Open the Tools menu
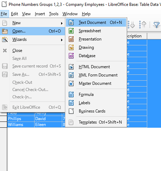 point(54,14)
